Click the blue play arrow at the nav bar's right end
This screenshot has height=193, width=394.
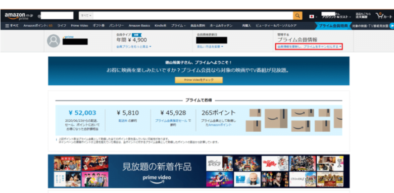[391, 26]
